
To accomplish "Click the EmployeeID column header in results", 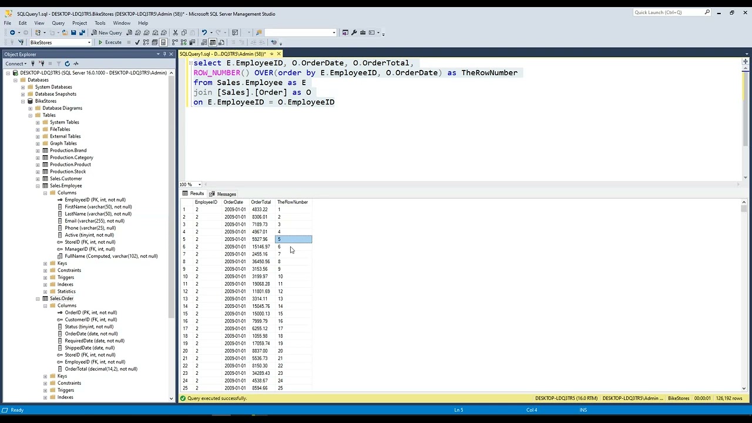I will click(x=206, y=202).
